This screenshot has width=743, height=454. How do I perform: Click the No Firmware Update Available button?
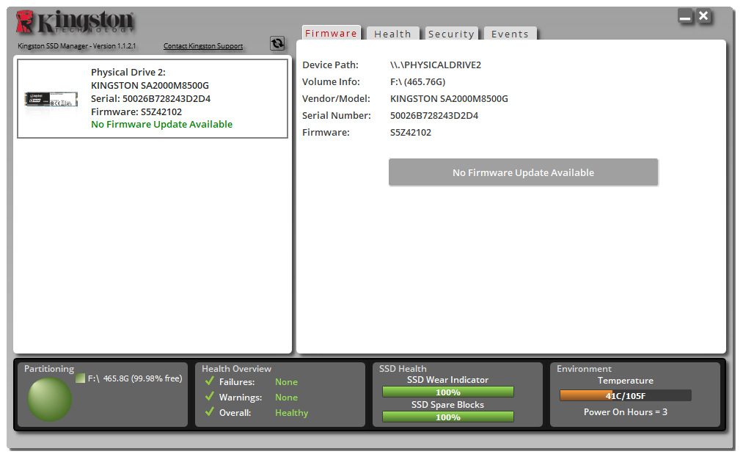[523, 172]
